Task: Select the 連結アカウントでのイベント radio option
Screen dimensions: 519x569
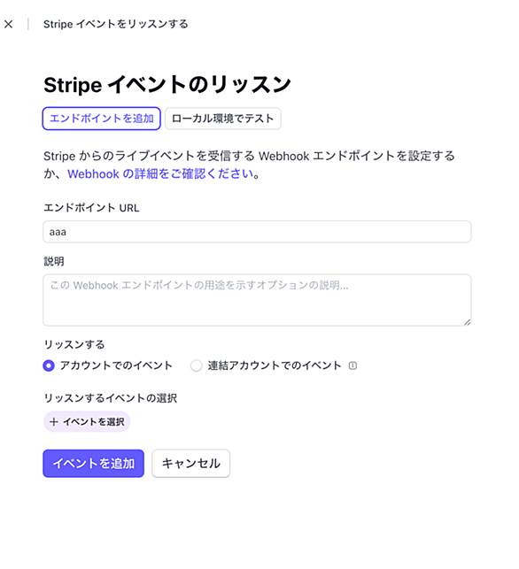Action: point(197,365)
